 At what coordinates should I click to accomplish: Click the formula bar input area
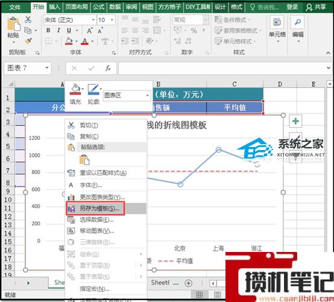pos(221,68)
